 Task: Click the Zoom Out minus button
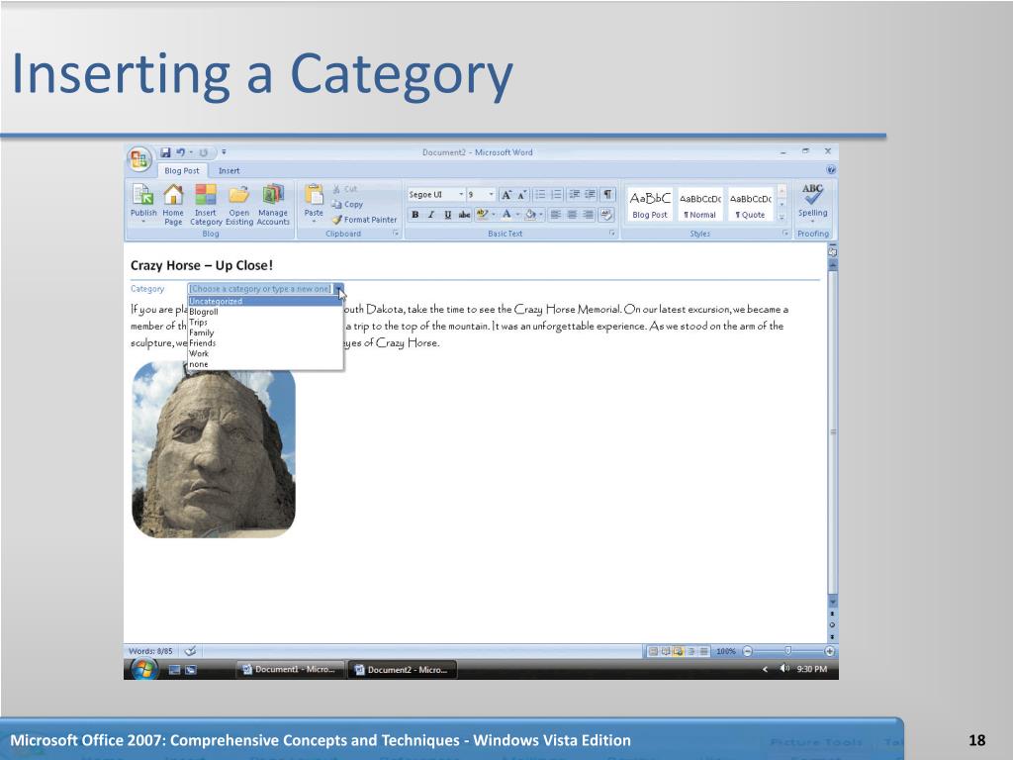[748, 651]
